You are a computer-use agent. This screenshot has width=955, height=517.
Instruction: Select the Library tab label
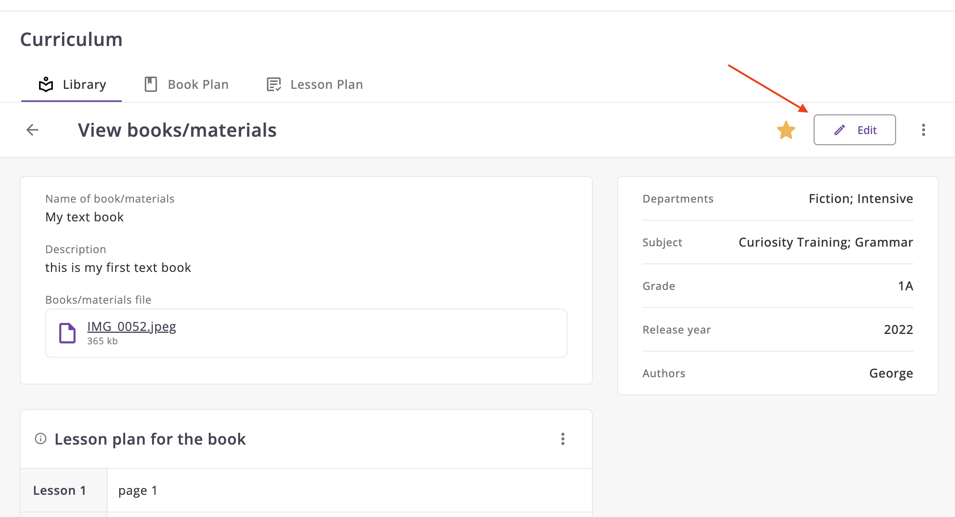[84, 84]
